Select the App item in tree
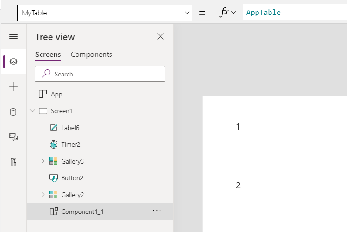Viewport: 347px width, 232px height. click(100, 94)
